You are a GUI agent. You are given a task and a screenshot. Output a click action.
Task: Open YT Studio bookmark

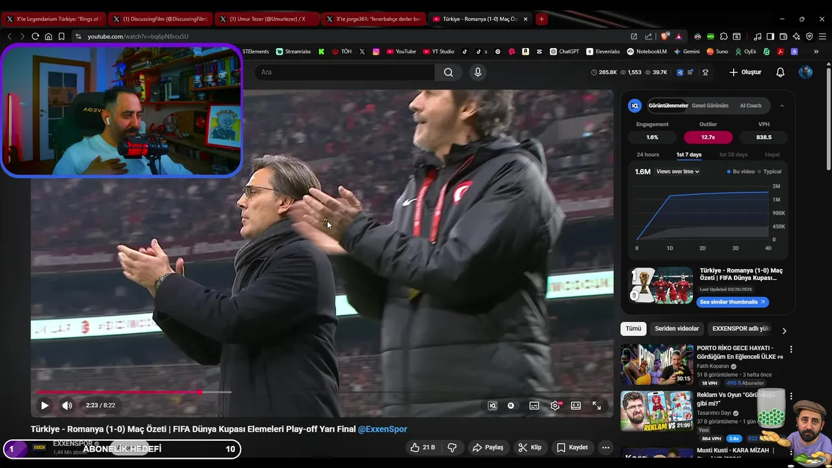point(439,51)
